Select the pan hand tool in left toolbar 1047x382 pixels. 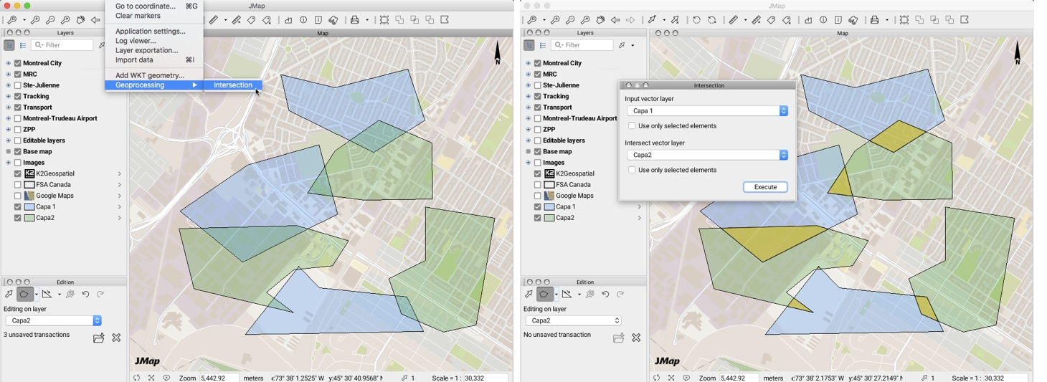pos(80,21)
